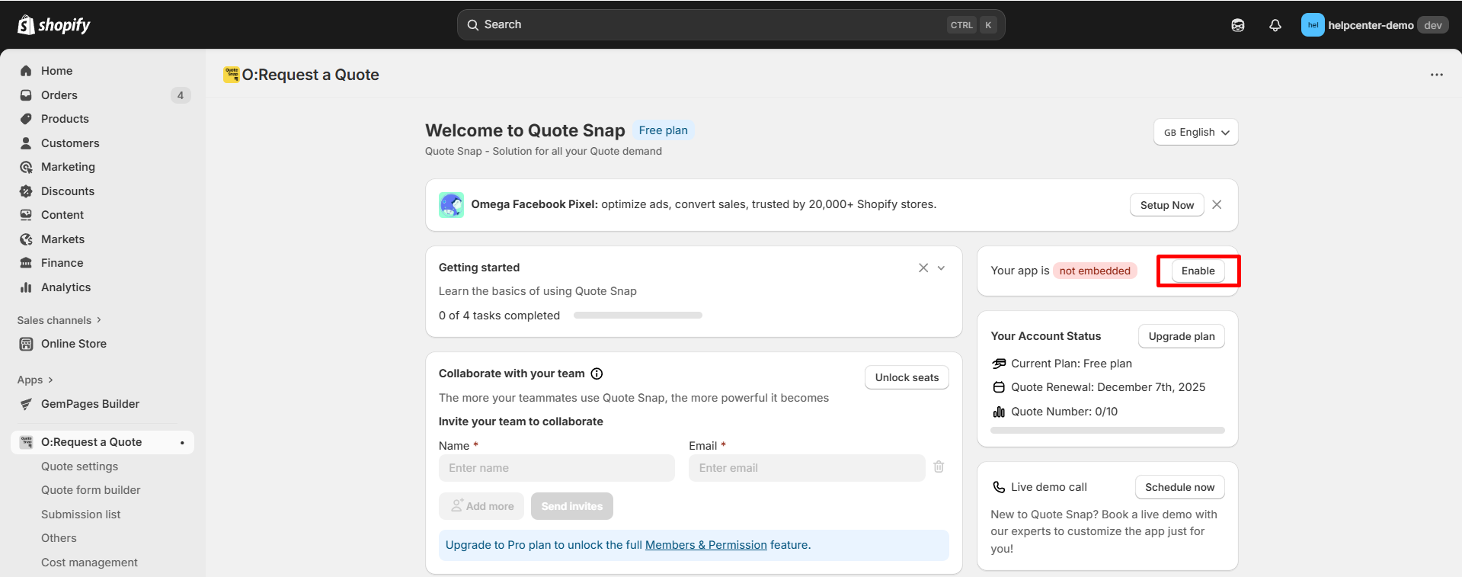The image size is (1462, 577).
Task: Click the tasks completed progress bar
Action: (x=638, y=316)
